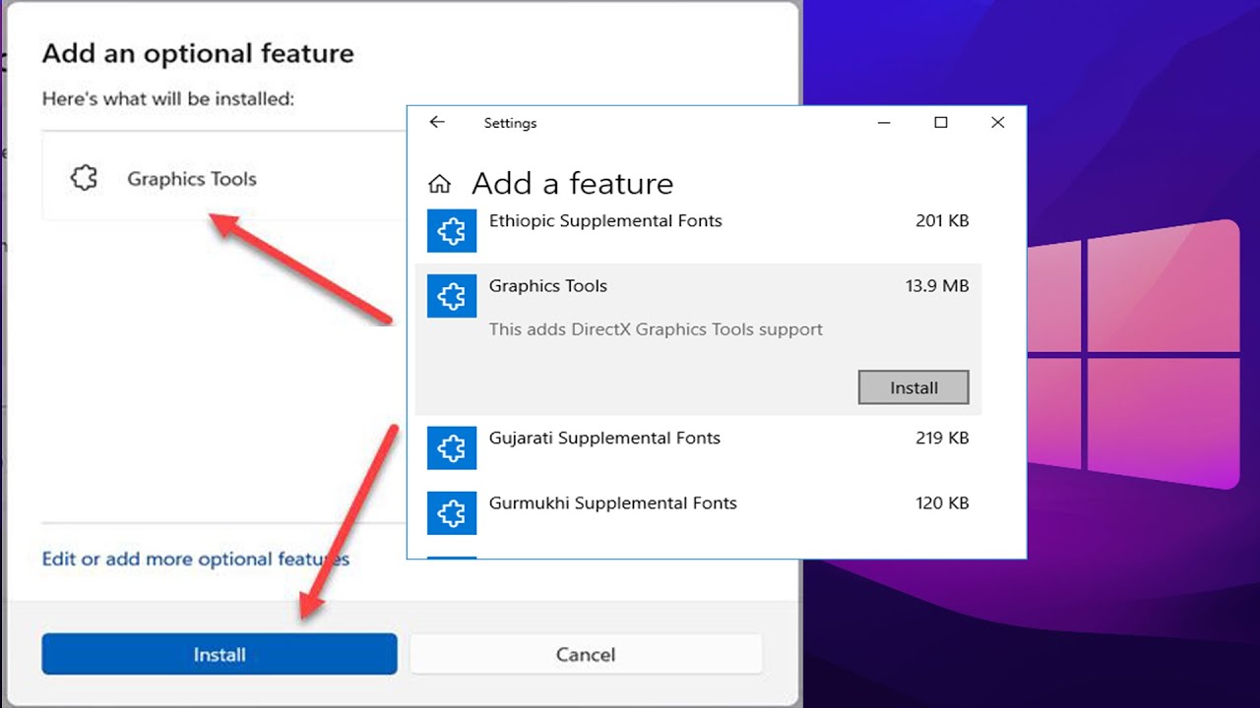The height and width of the screenshot is (708, 1260).
Task: Click the 219 KB size value
Action: pyautogui.click(x=942, y=438)
